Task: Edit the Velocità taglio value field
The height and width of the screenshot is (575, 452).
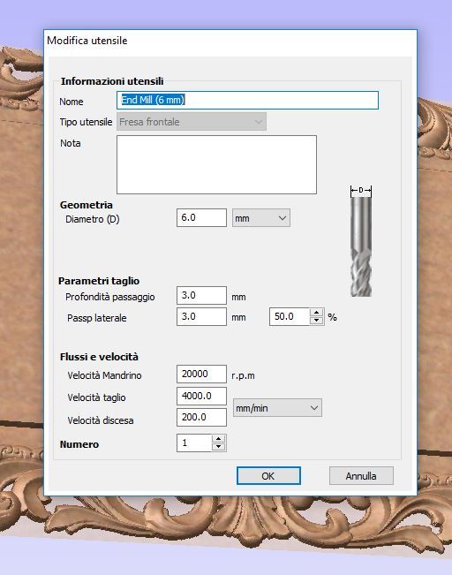Action: 201,396
